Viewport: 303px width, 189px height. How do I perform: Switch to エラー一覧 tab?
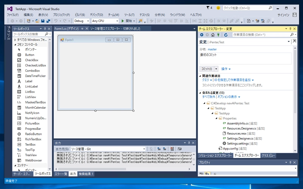pyautogui.click(x=61, y=174)
